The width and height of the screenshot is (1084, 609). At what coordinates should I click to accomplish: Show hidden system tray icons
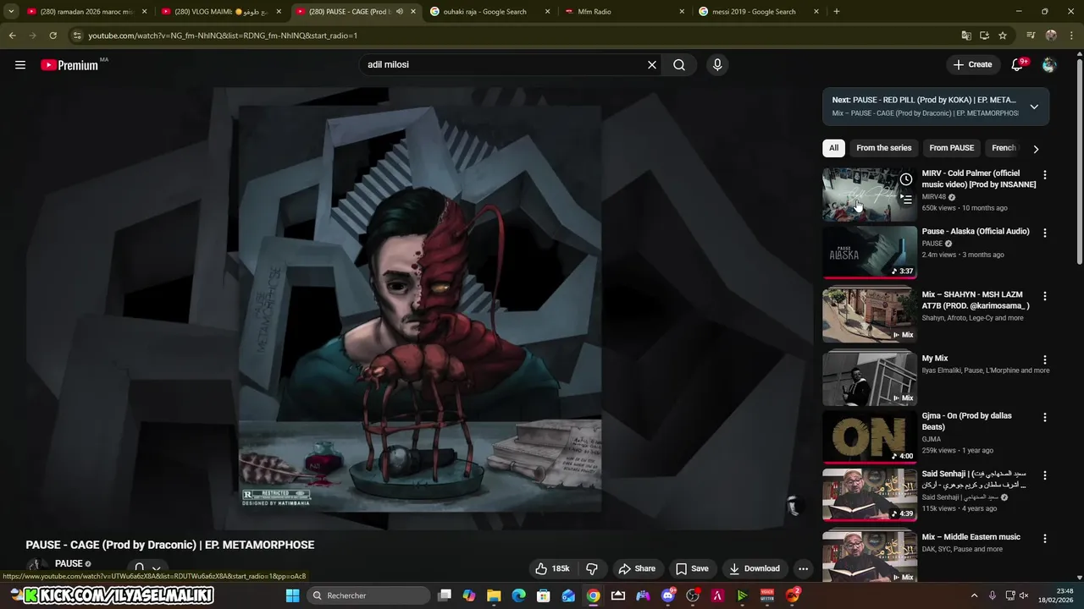974,595
